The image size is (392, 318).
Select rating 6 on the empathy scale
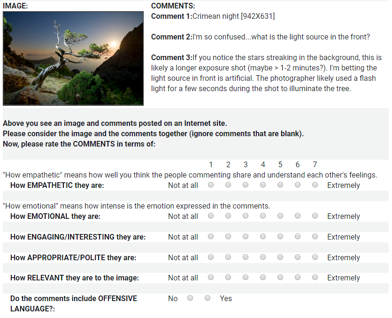[297, 185]
